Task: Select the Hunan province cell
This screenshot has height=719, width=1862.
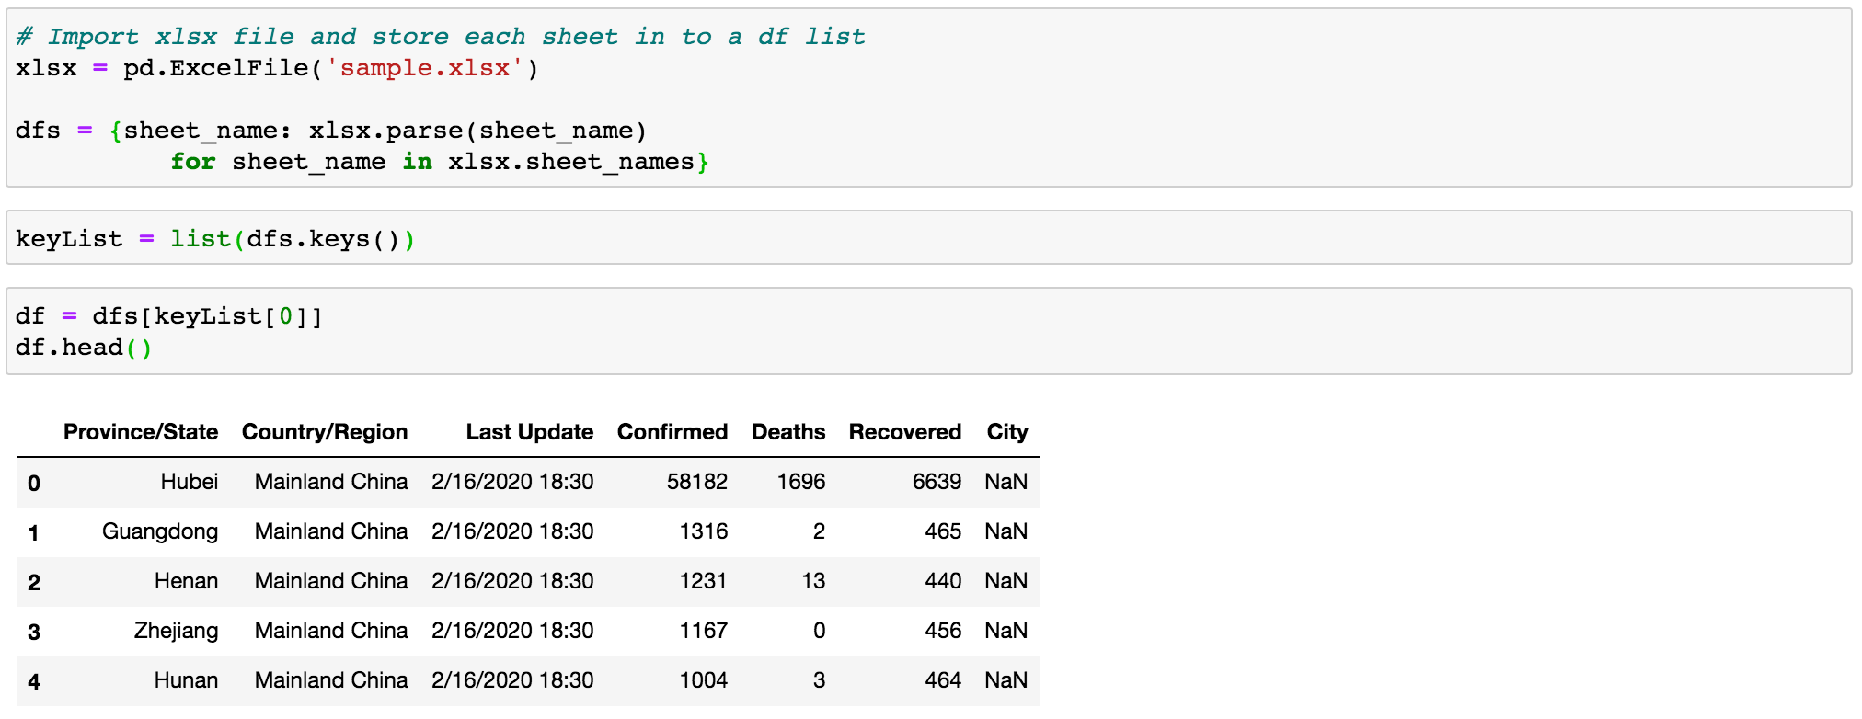Action: tap(186, 680)
